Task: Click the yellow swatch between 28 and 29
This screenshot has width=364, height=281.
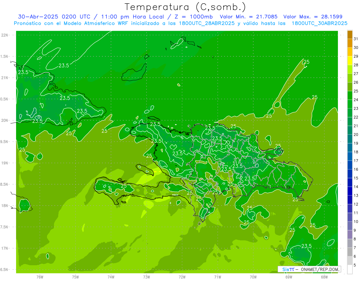Action: point(350,61)
